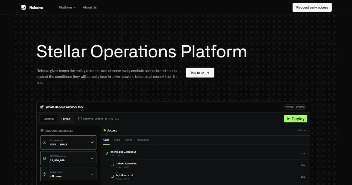
Task: Open the Platform dropdown menu
Action: point(67,7)
